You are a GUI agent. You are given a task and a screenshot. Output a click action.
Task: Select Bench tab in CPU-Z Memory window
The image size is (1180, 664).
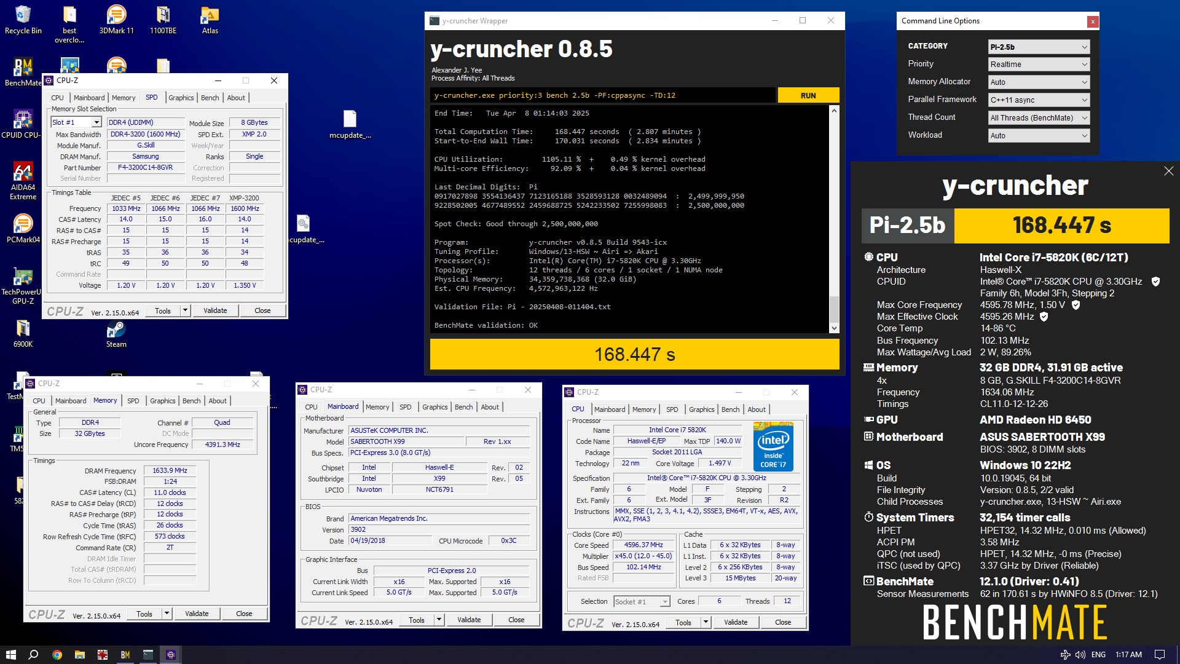coord(192,401)
